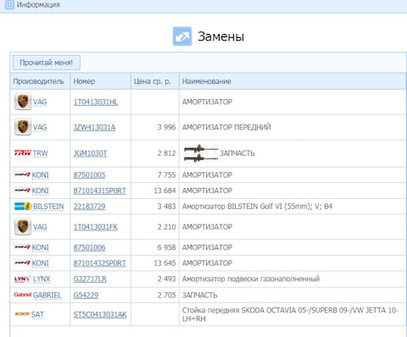Screen dimensions: 407x337
Task: Click the Информация header label
Action: coord(38,5)
